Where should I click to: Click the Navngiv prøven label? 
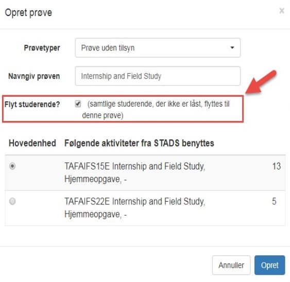coord(34,76)
